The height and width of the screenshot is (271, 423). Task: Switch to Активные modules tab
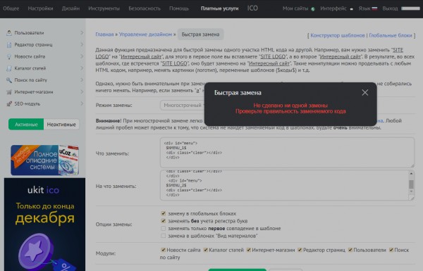pyautogui.click(x=26, y=124)
